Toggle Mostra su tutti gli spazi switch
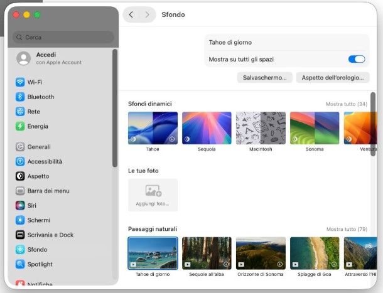Screen dimensions: 383x293 point(357,59)
